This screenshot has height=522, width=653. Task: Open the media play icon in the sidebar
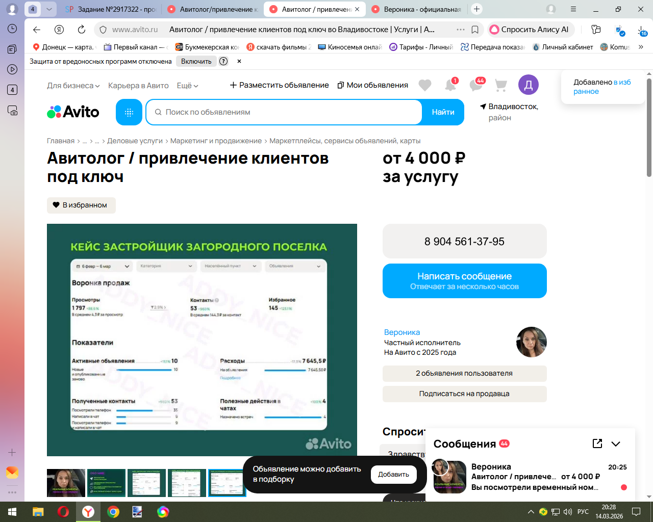tap(12, 69)
